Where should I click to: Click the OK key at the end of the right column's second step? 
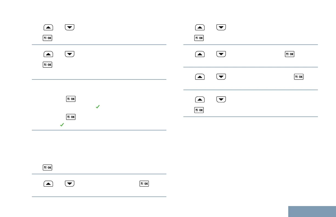click(290, 54)
